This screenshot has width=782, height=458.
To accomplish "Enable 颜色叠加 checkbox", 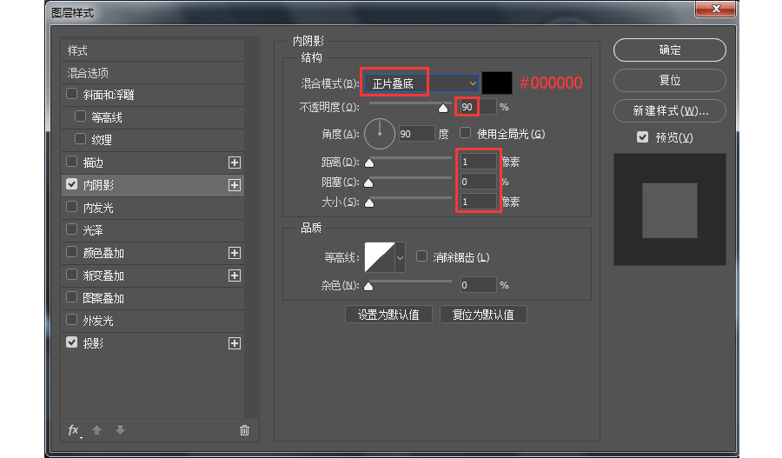I will pyautogui.click(x=72, y=252).
